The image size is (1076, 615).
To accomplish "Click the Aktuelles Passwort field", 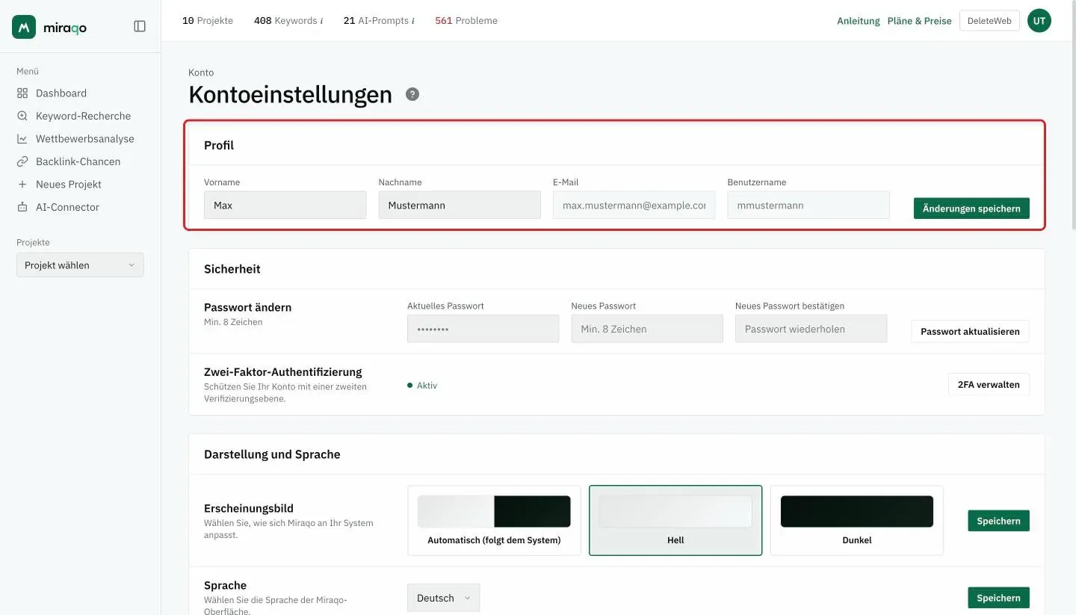I will point(483,329).
